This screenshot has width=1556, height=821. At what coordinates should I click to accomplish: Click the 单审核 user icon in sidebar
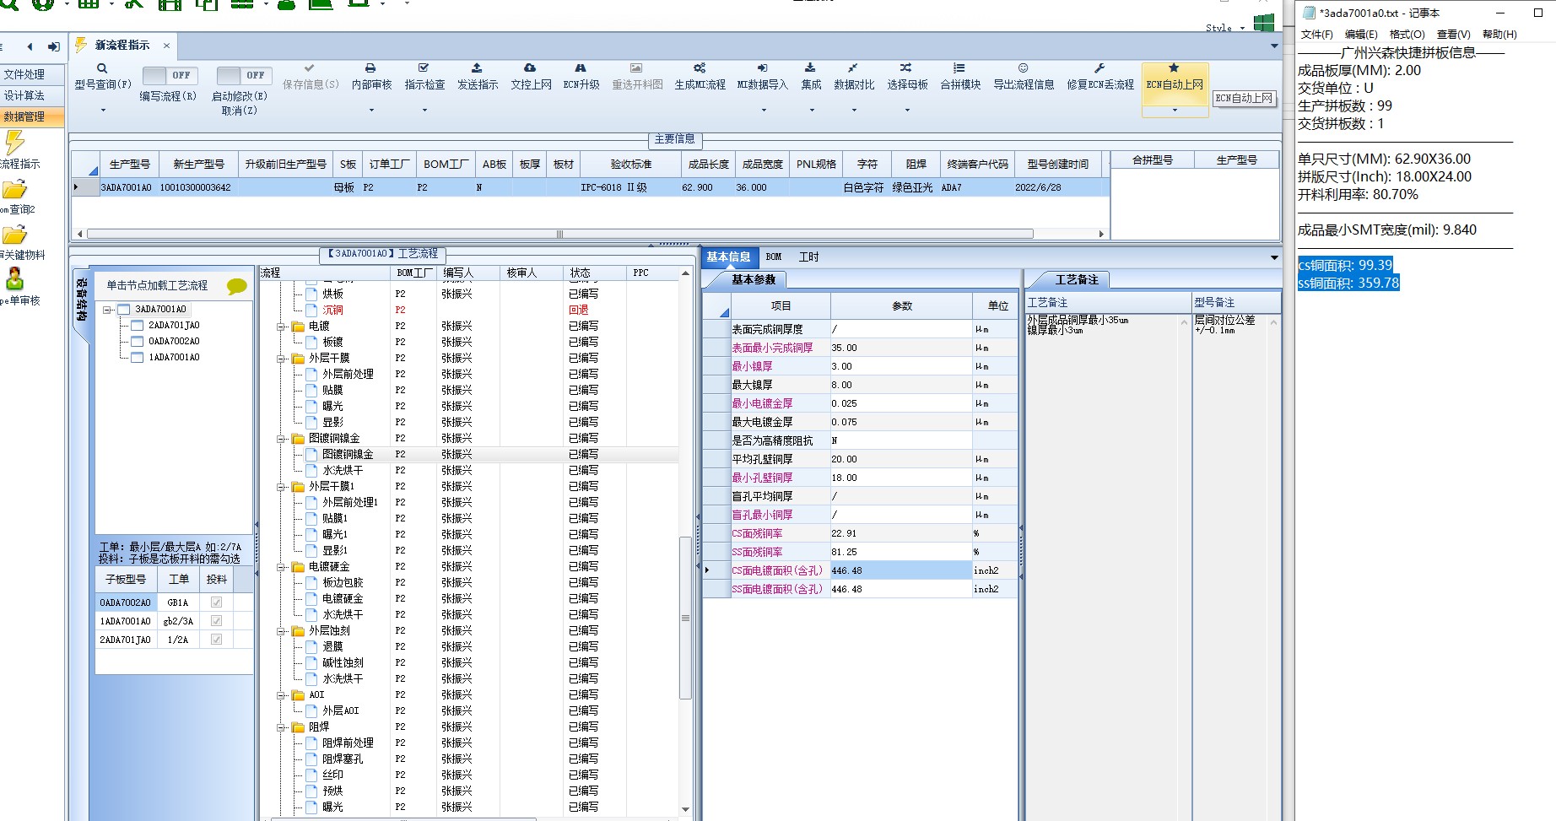coord(14,279)
